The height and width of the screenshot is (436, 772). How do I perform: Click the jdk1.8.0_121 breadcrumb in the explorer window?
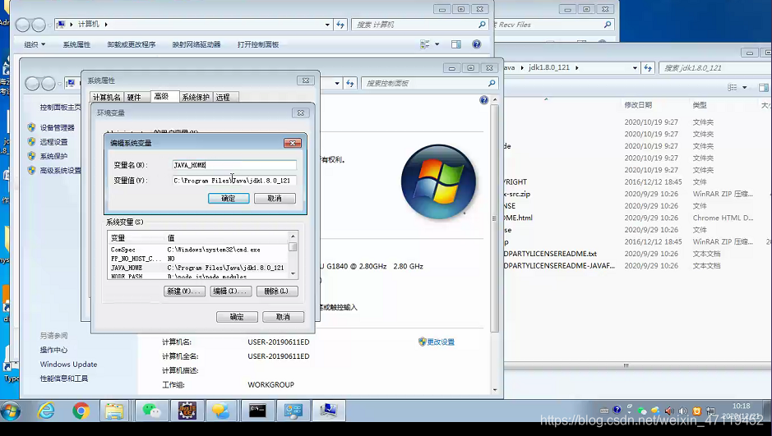(549, 68)
